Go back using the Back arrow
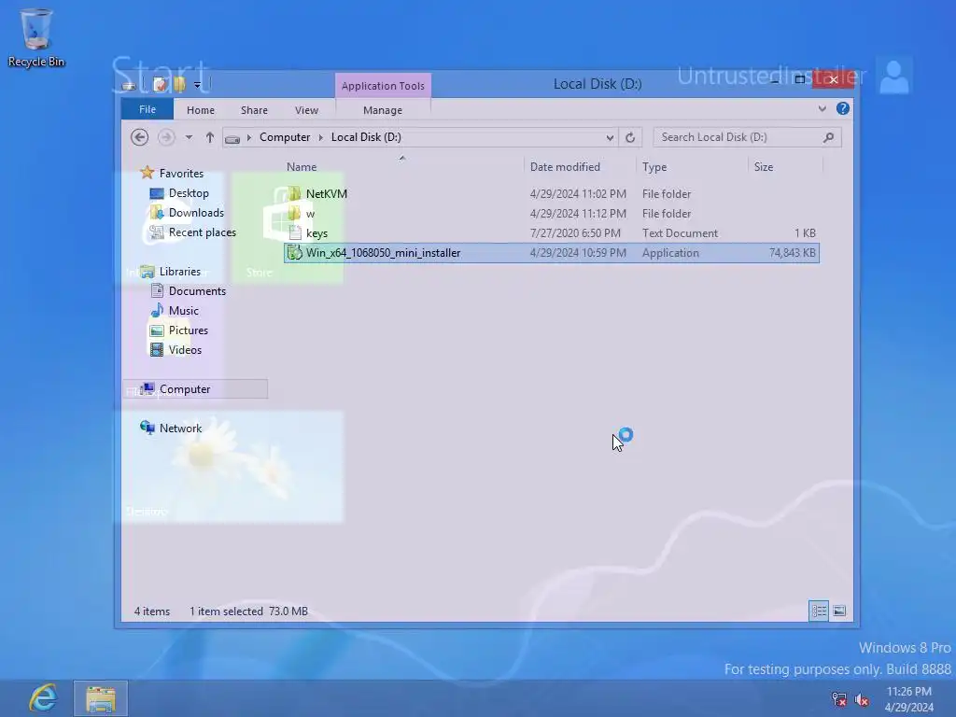The width and height of the screenshot is (956, 717). click(140, 137)
